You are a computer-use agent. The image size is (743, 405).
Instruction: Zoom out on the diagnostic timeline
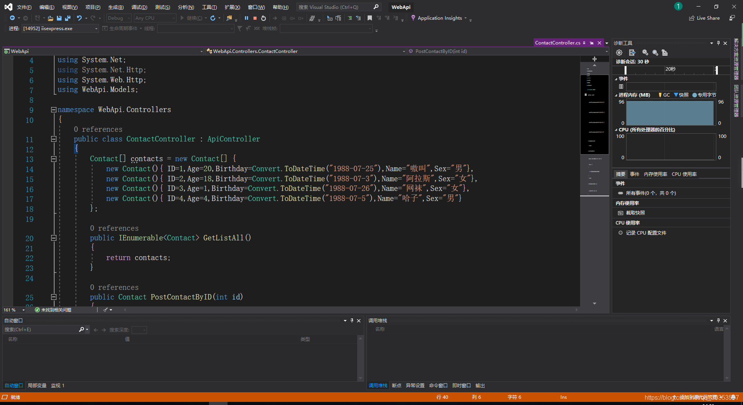pos(655,53)
